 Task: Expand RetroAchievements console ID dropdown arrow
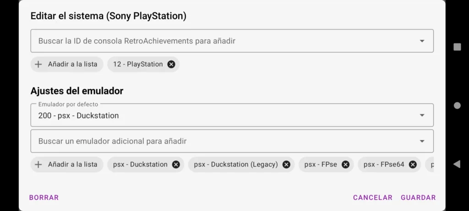(422, 41)
